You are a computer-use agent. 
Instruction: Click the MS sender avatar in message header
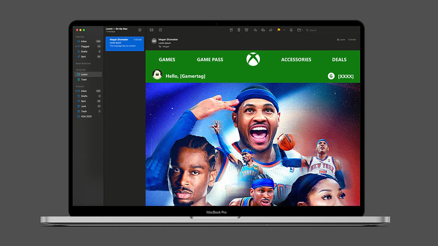tap(154, 41)
